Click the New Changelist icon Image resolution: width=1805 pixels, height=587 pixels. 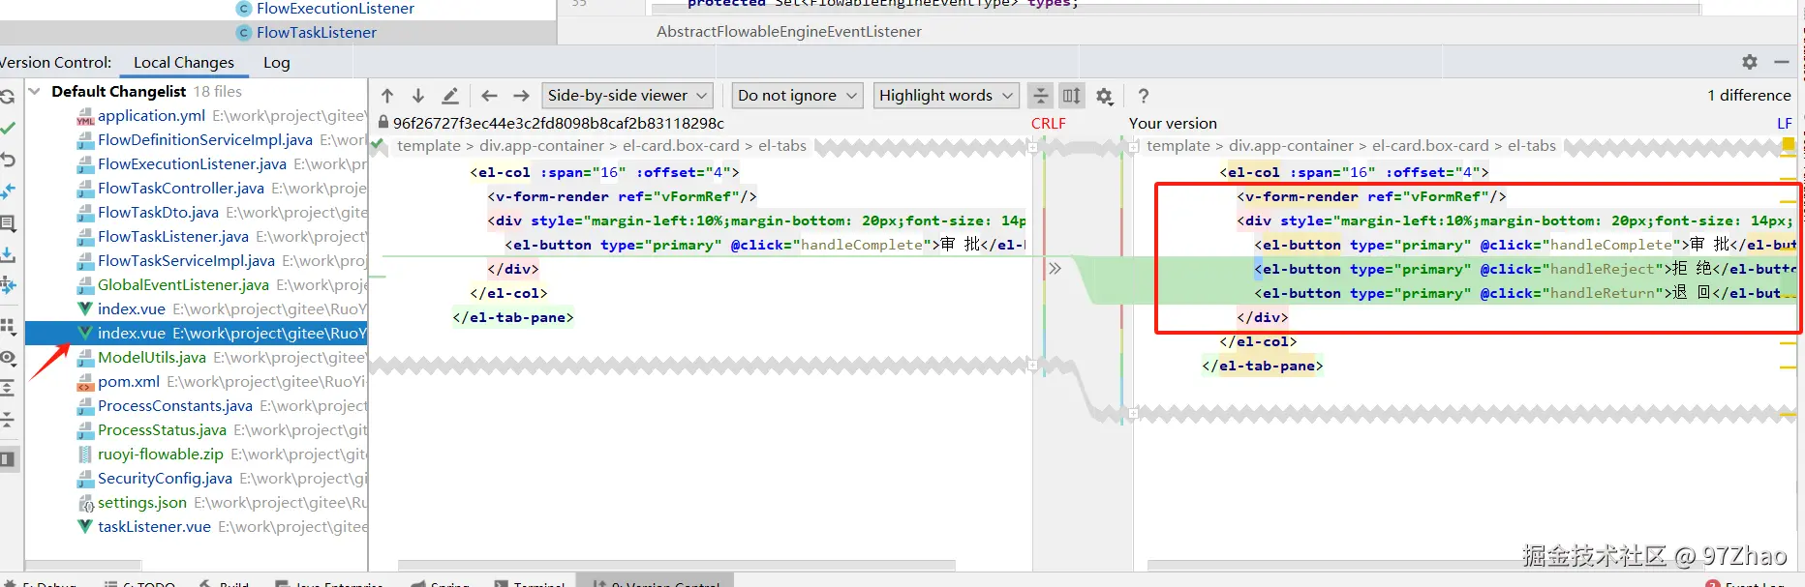[7, 223]
